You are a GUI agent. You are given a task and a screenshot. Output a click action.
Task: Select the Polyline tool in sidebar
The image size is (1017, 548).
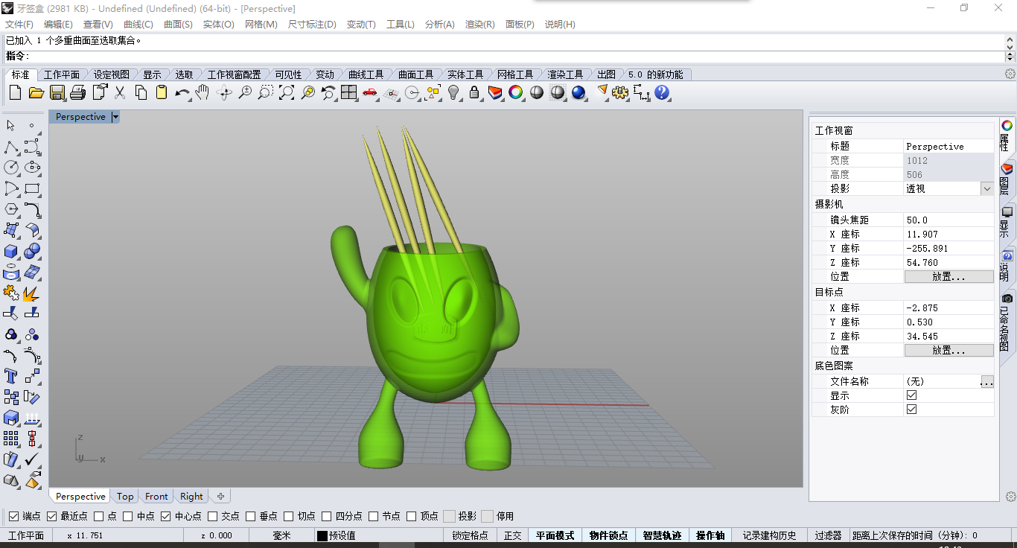coord(11,147)
